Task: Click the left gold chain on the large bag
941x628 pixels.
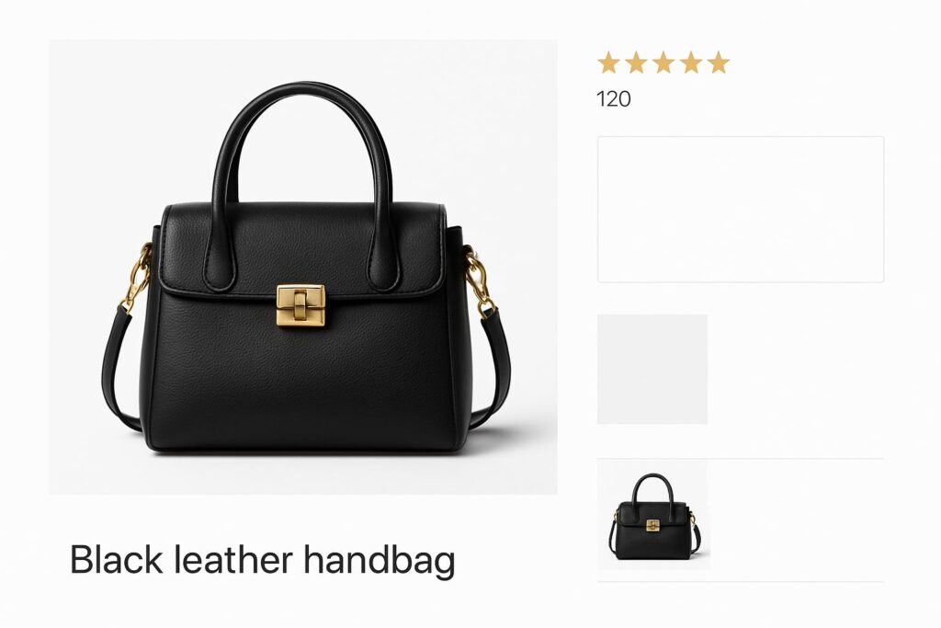Action: (x=136, y=278)
